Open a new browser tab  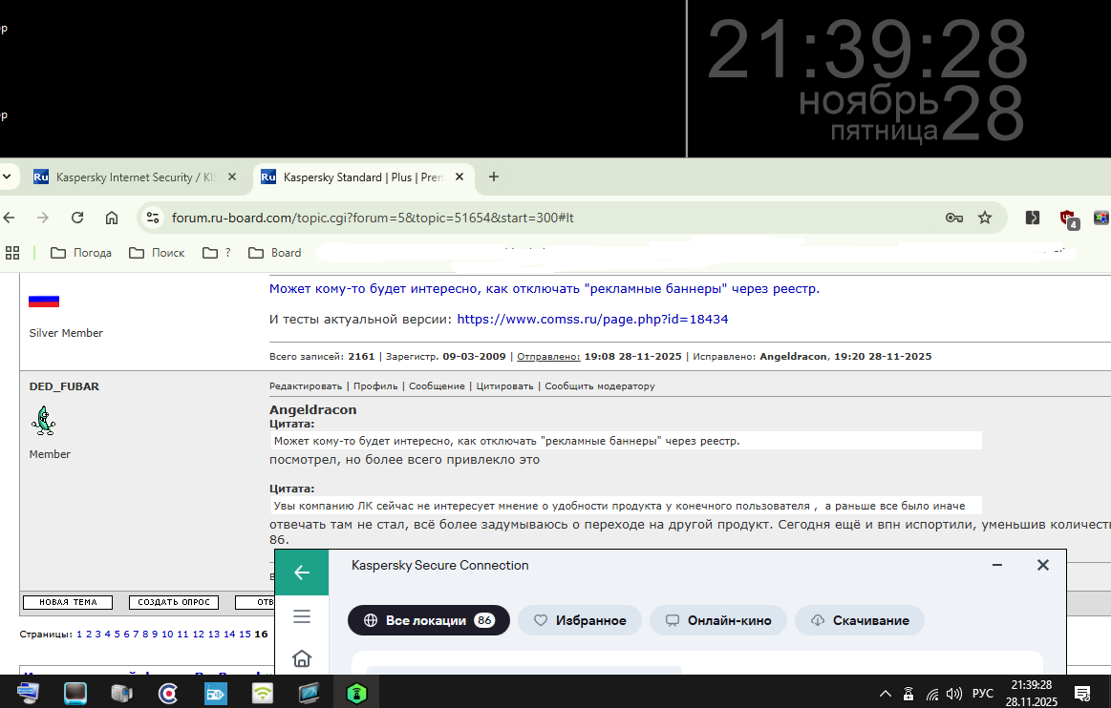click(494, 177)
